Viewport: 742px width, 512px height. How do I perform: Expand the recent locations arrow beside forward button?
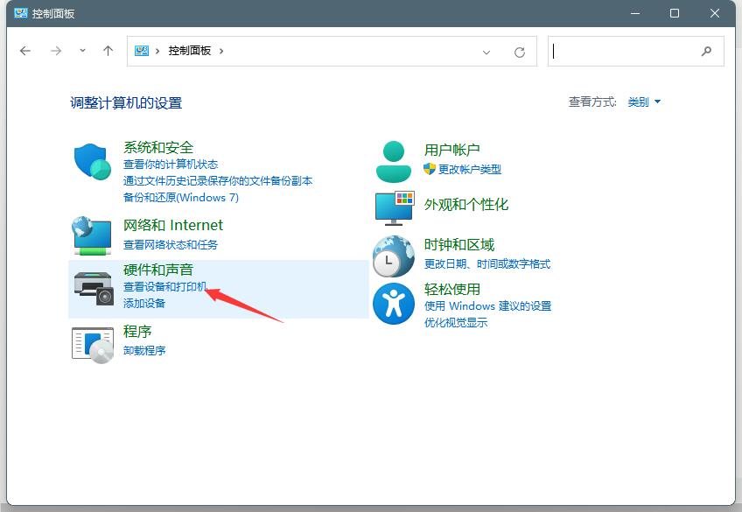[82, 51]
